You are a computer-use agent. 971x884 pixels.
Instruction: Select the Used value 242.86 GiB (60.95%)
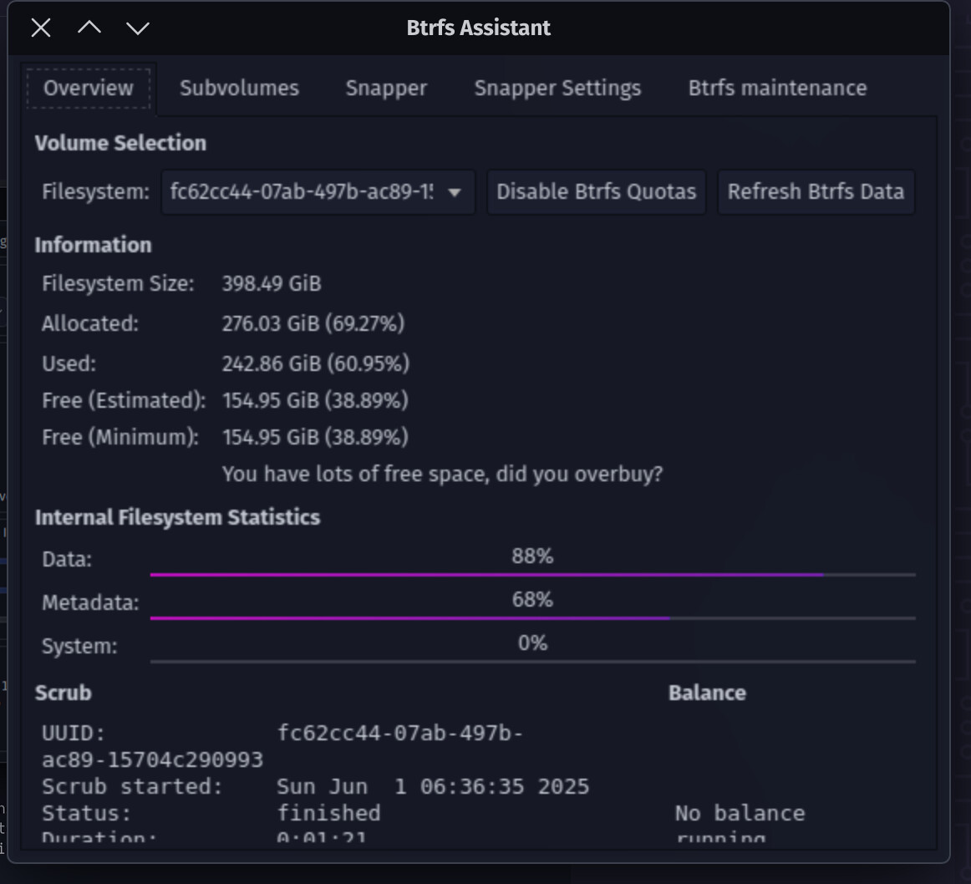[x=315, y=363]
